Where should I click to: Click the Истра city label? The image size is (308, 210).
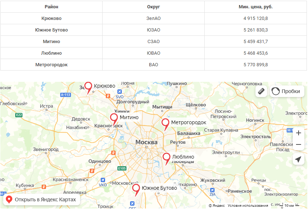pos(46,106)
